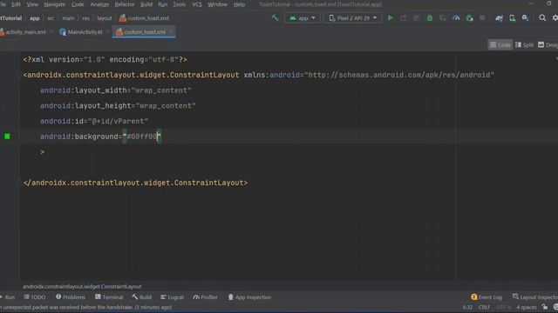Click the Make Project hammer icon
This screenshot has width=558, height=313.
(x=276, y=17)
